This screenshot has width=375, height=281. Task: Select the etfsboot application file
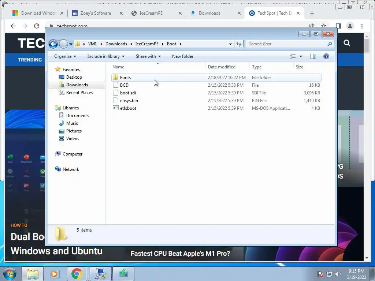click(216, 108)
